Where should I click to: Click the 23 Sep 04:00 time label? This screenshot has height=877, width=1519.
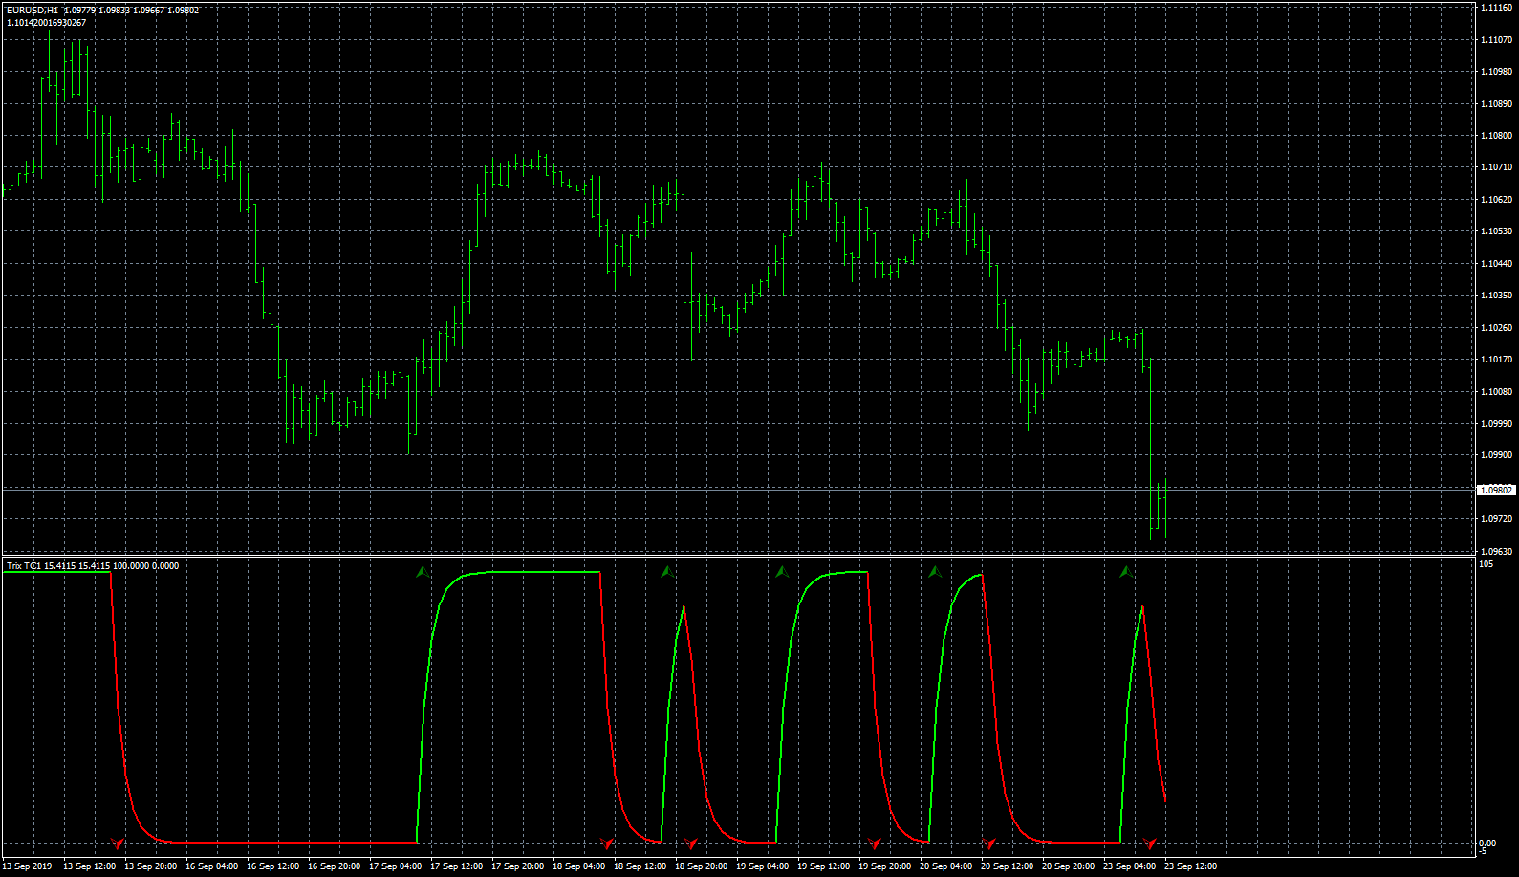pos(1129,866)
